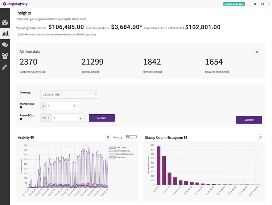The width and height of the screenshot is (272, 205).
Task: Show info for Stamp Count Histogram
Action: 185,137
